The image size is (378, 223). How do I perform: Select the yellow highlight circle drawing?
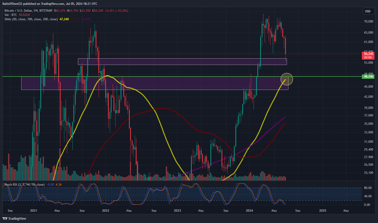287,79
